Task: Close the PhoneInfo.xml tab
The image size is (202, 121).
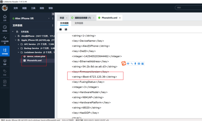Action: tap(120, 18)
